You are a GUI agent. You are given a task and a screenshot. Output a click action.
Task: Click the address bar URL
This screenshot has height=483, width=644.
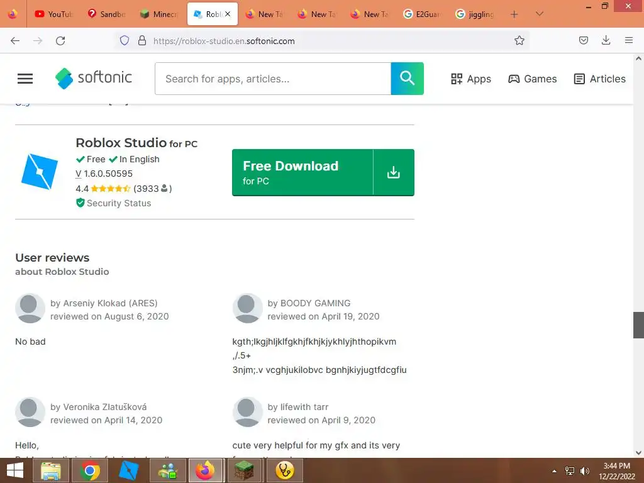224,41
